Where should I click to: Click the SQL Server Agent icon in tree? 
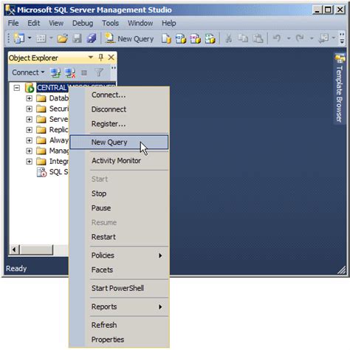coord(41,172)
